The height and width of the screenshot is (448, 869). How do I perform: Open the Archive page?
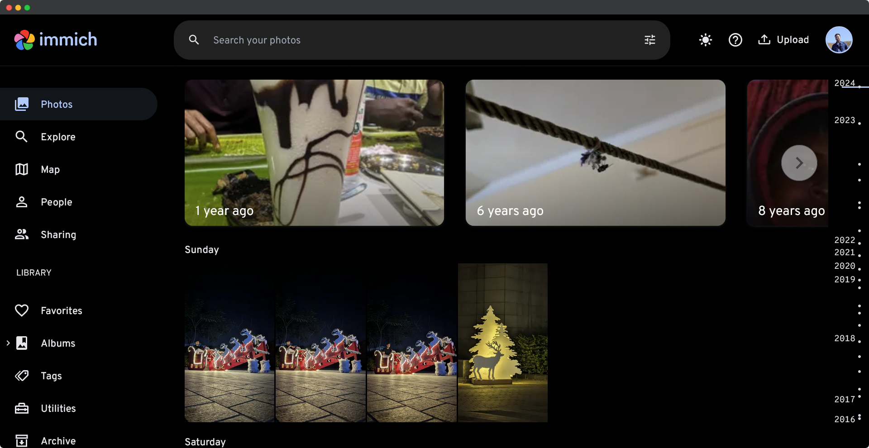click(79, 440)
